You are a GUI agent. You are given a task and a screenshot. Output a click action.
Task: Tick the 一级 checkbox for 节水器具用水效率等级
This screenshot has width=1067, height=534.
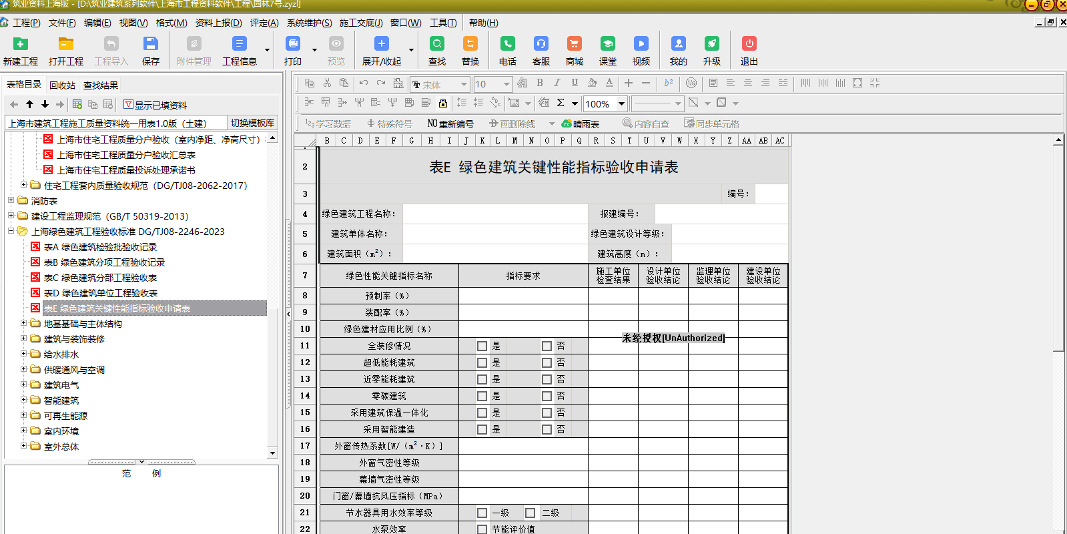coord(482,513)
